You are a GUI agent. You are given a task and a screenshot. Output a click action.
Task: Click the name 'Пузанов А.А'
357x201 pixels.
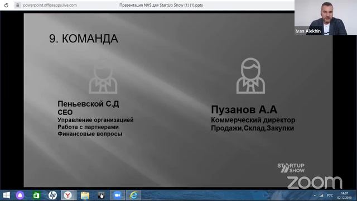(244, 109)
